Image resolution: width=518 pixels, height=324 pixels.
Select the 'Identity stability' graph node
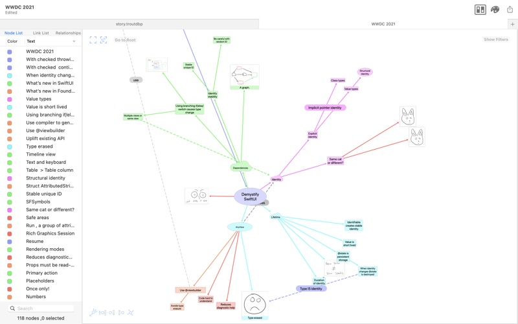[212, 95]
